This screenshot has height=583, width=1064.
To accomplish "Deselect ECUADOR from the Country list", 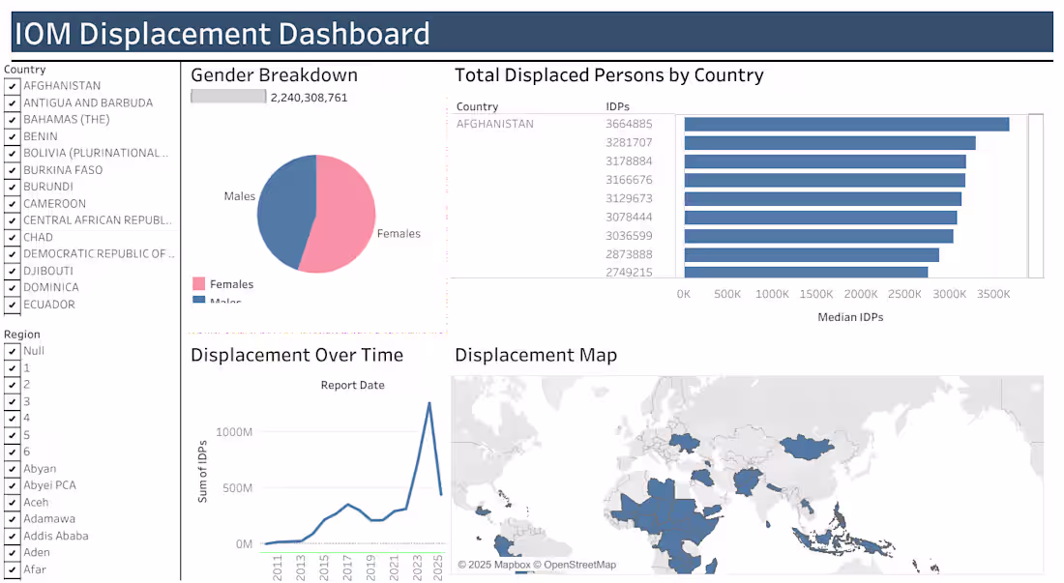I will pyautogui.click(x=11, y=305).
